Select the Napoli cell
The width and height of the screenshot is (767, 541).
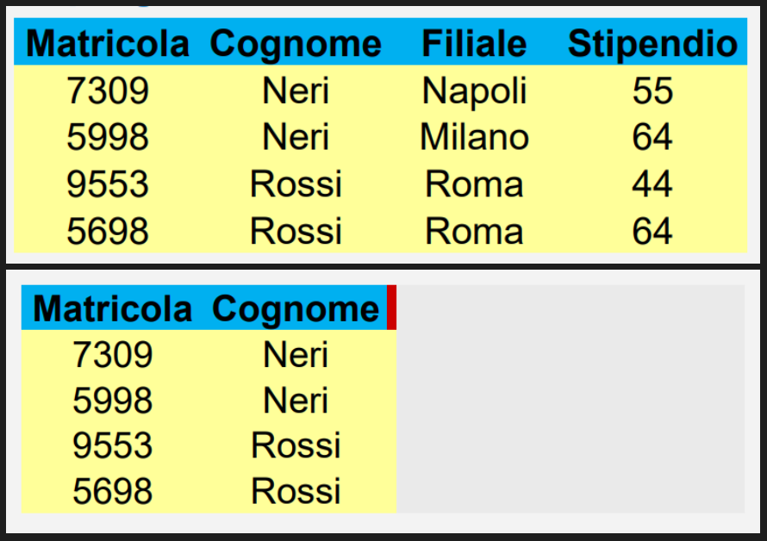coord(474,91)
